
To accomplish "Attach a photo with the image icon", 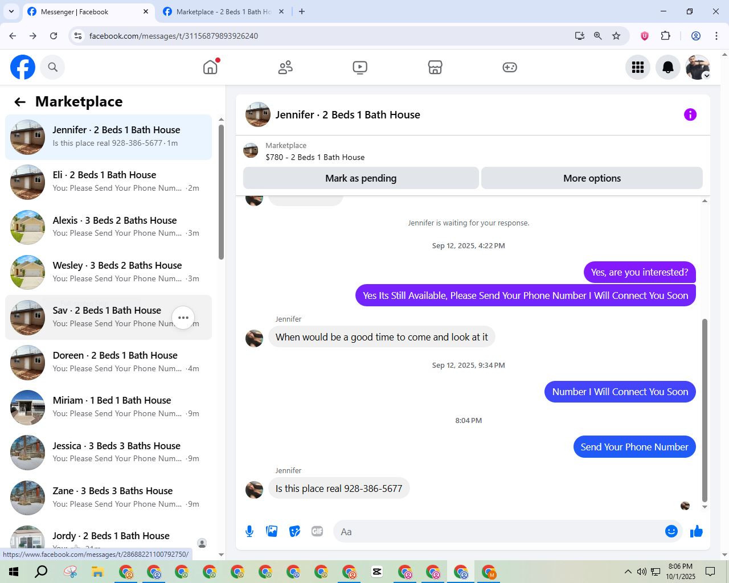I will (x=272, y=531).
